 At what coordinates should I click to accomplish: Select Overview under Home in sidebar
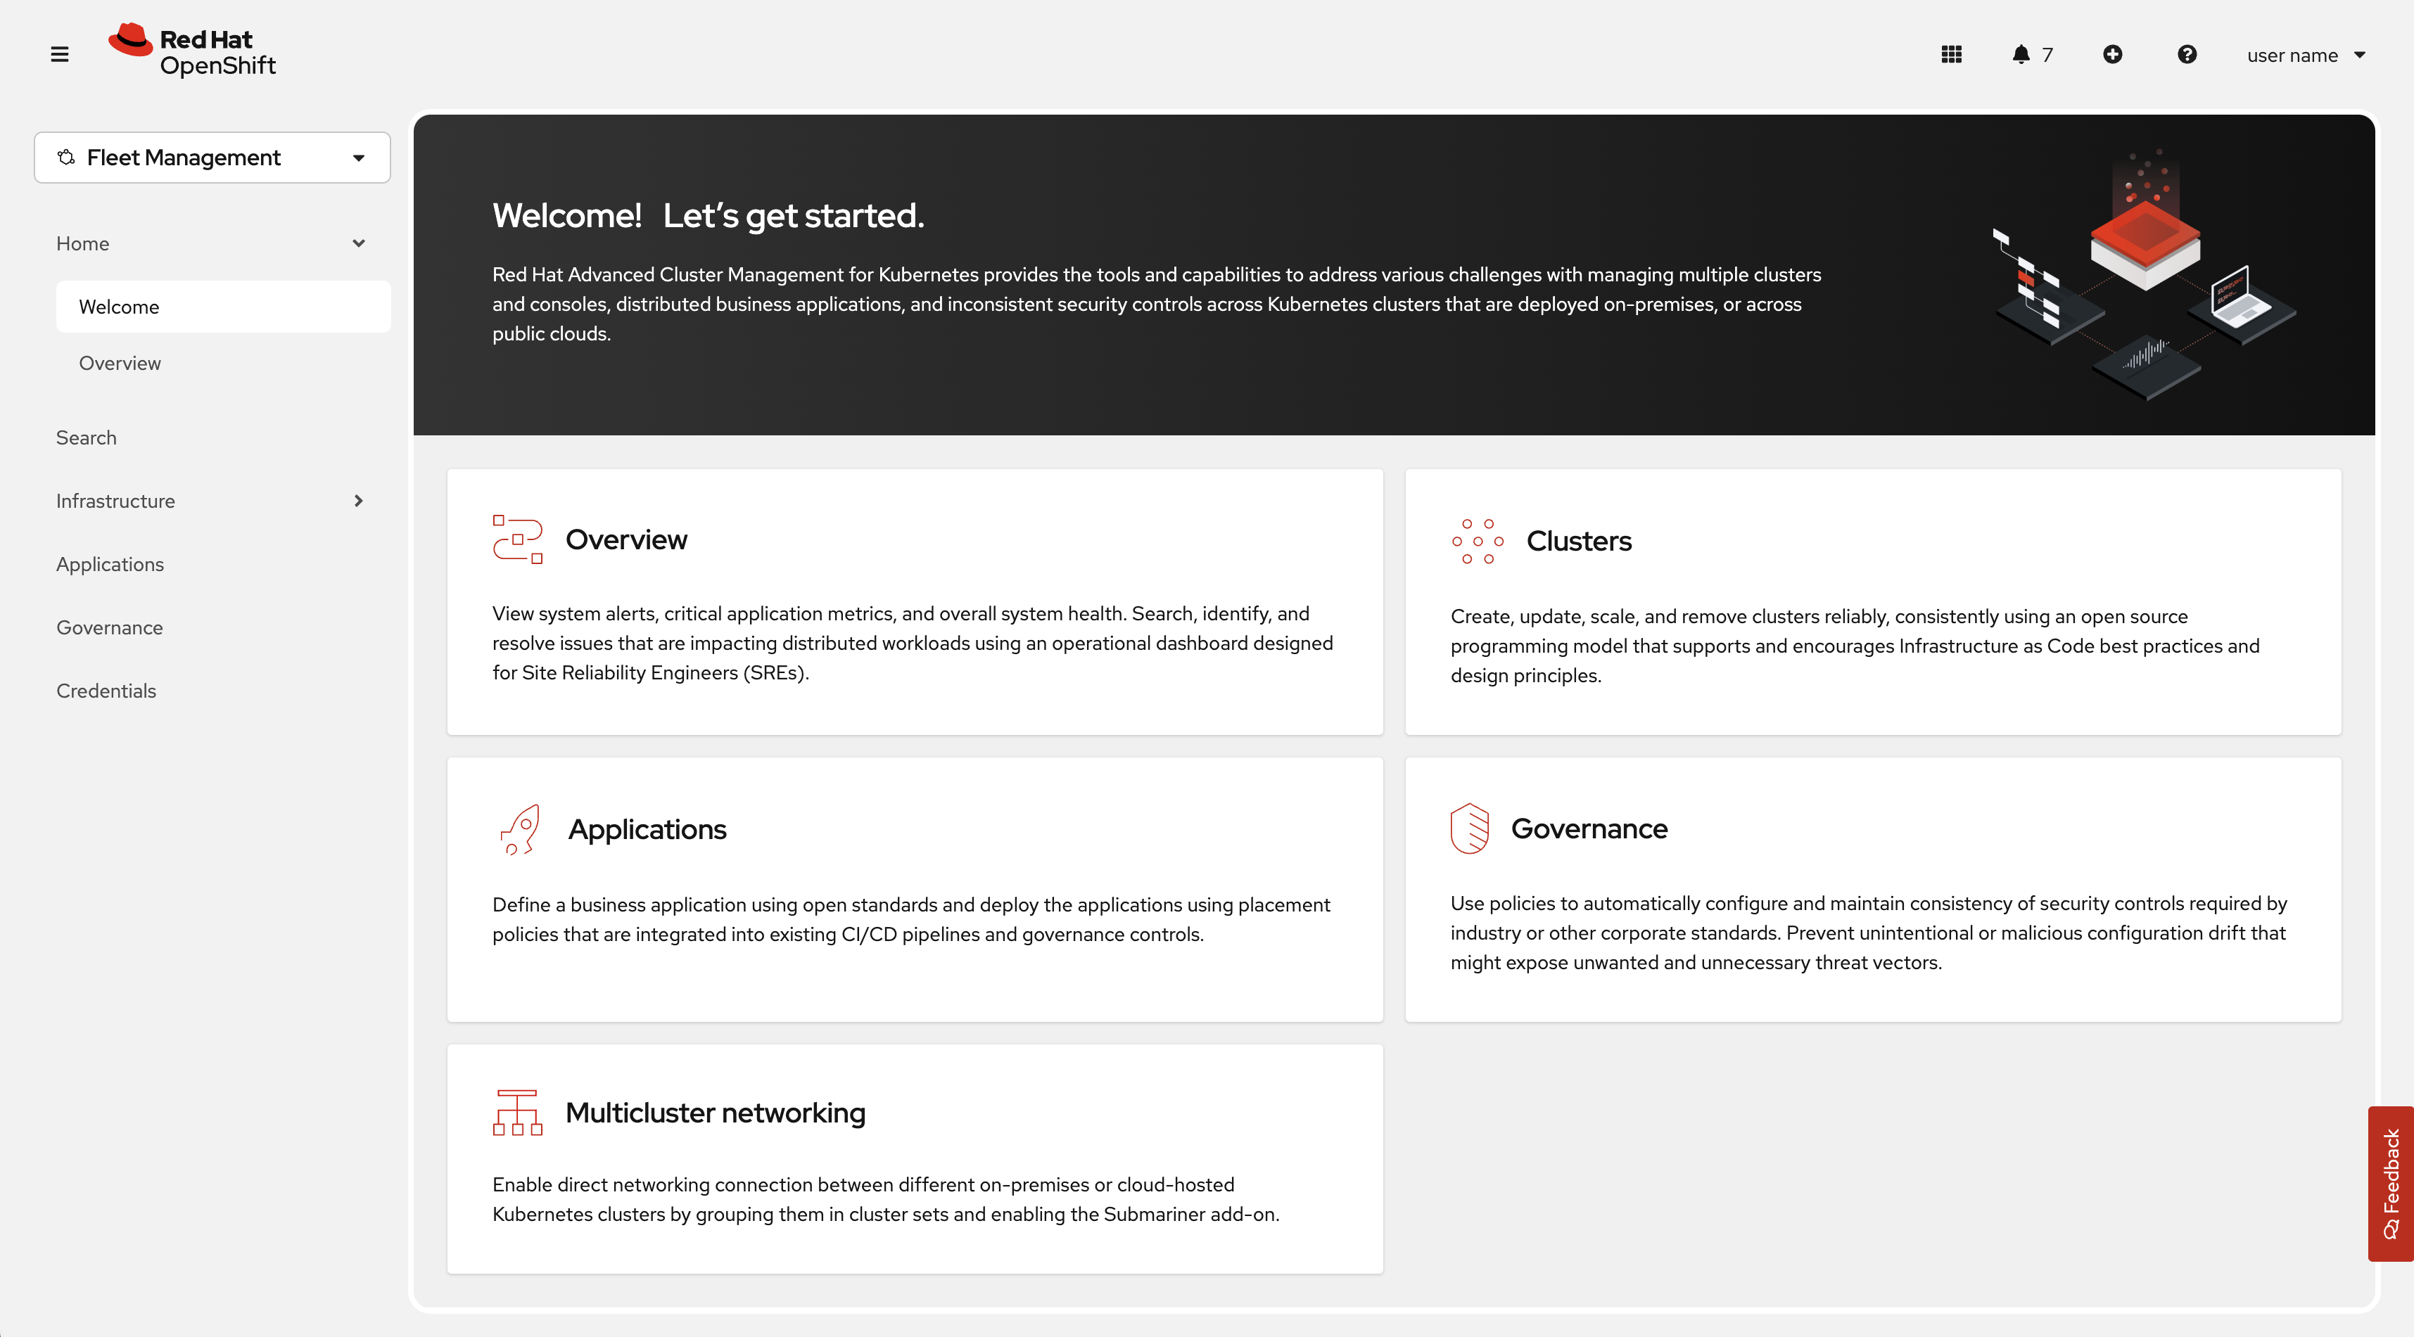pyautogui.click(x=119, y=363)
